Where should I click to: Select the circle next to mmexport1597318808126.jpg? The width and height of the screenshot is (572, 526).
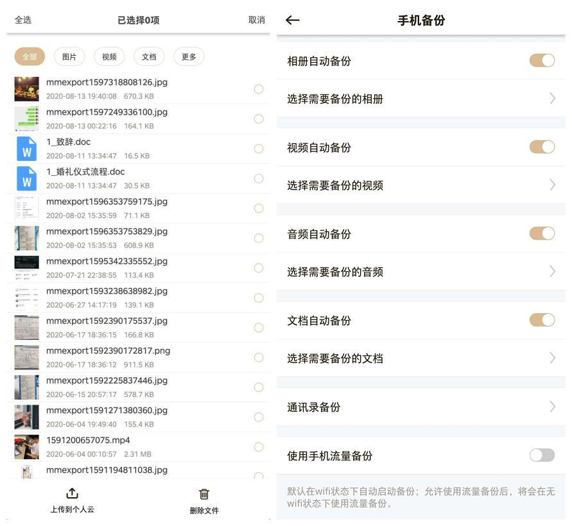(259, 89)
